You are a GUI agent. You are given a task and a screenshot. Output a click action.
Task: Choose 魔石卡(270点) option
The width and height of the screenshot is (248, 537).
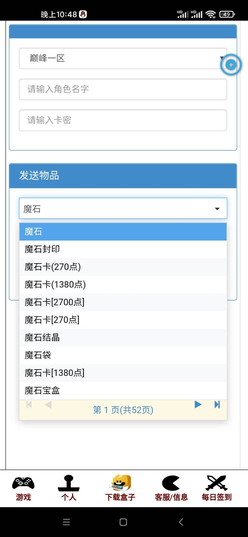123,267
